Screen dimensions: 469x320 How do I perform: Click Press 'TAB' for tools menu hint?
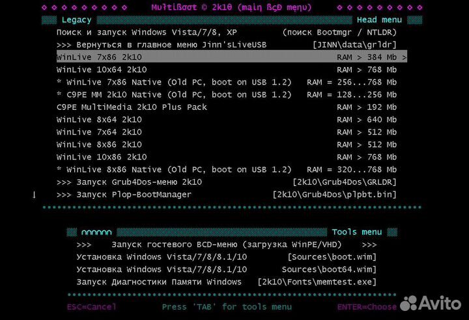coord(227,307)
